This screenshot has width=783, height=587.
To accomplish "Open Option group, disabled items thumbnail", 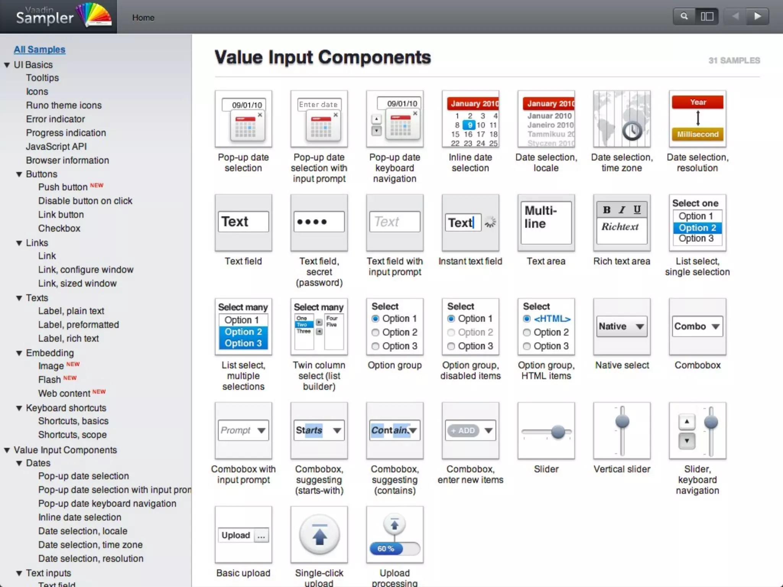I will pos(470,327).
